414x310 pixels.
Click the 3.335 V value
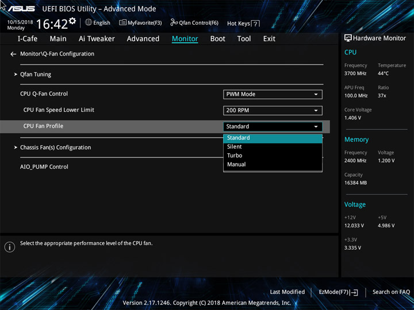pyautogui.click(x=352, y=248)
